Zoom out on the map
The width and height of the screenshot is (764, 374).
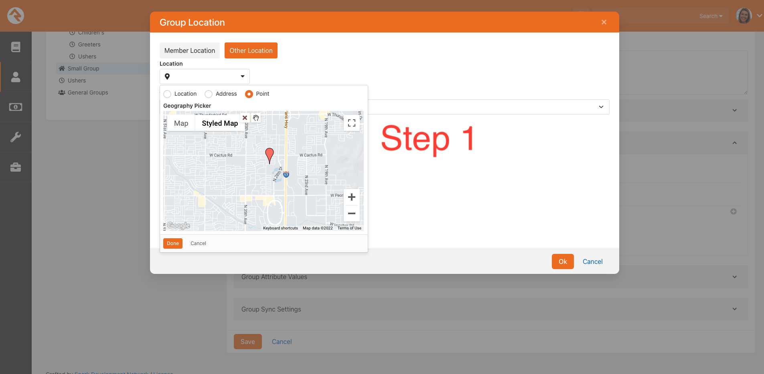pyautogui.click(x=352, y=213)
